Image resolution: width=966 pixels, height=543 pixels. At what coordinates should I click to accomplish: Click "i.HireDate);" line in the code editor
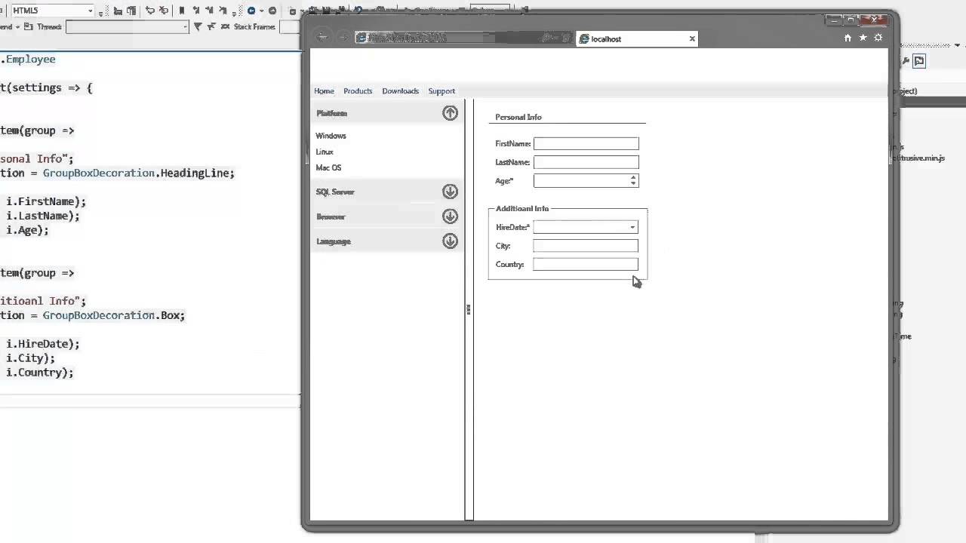[43, 344]
